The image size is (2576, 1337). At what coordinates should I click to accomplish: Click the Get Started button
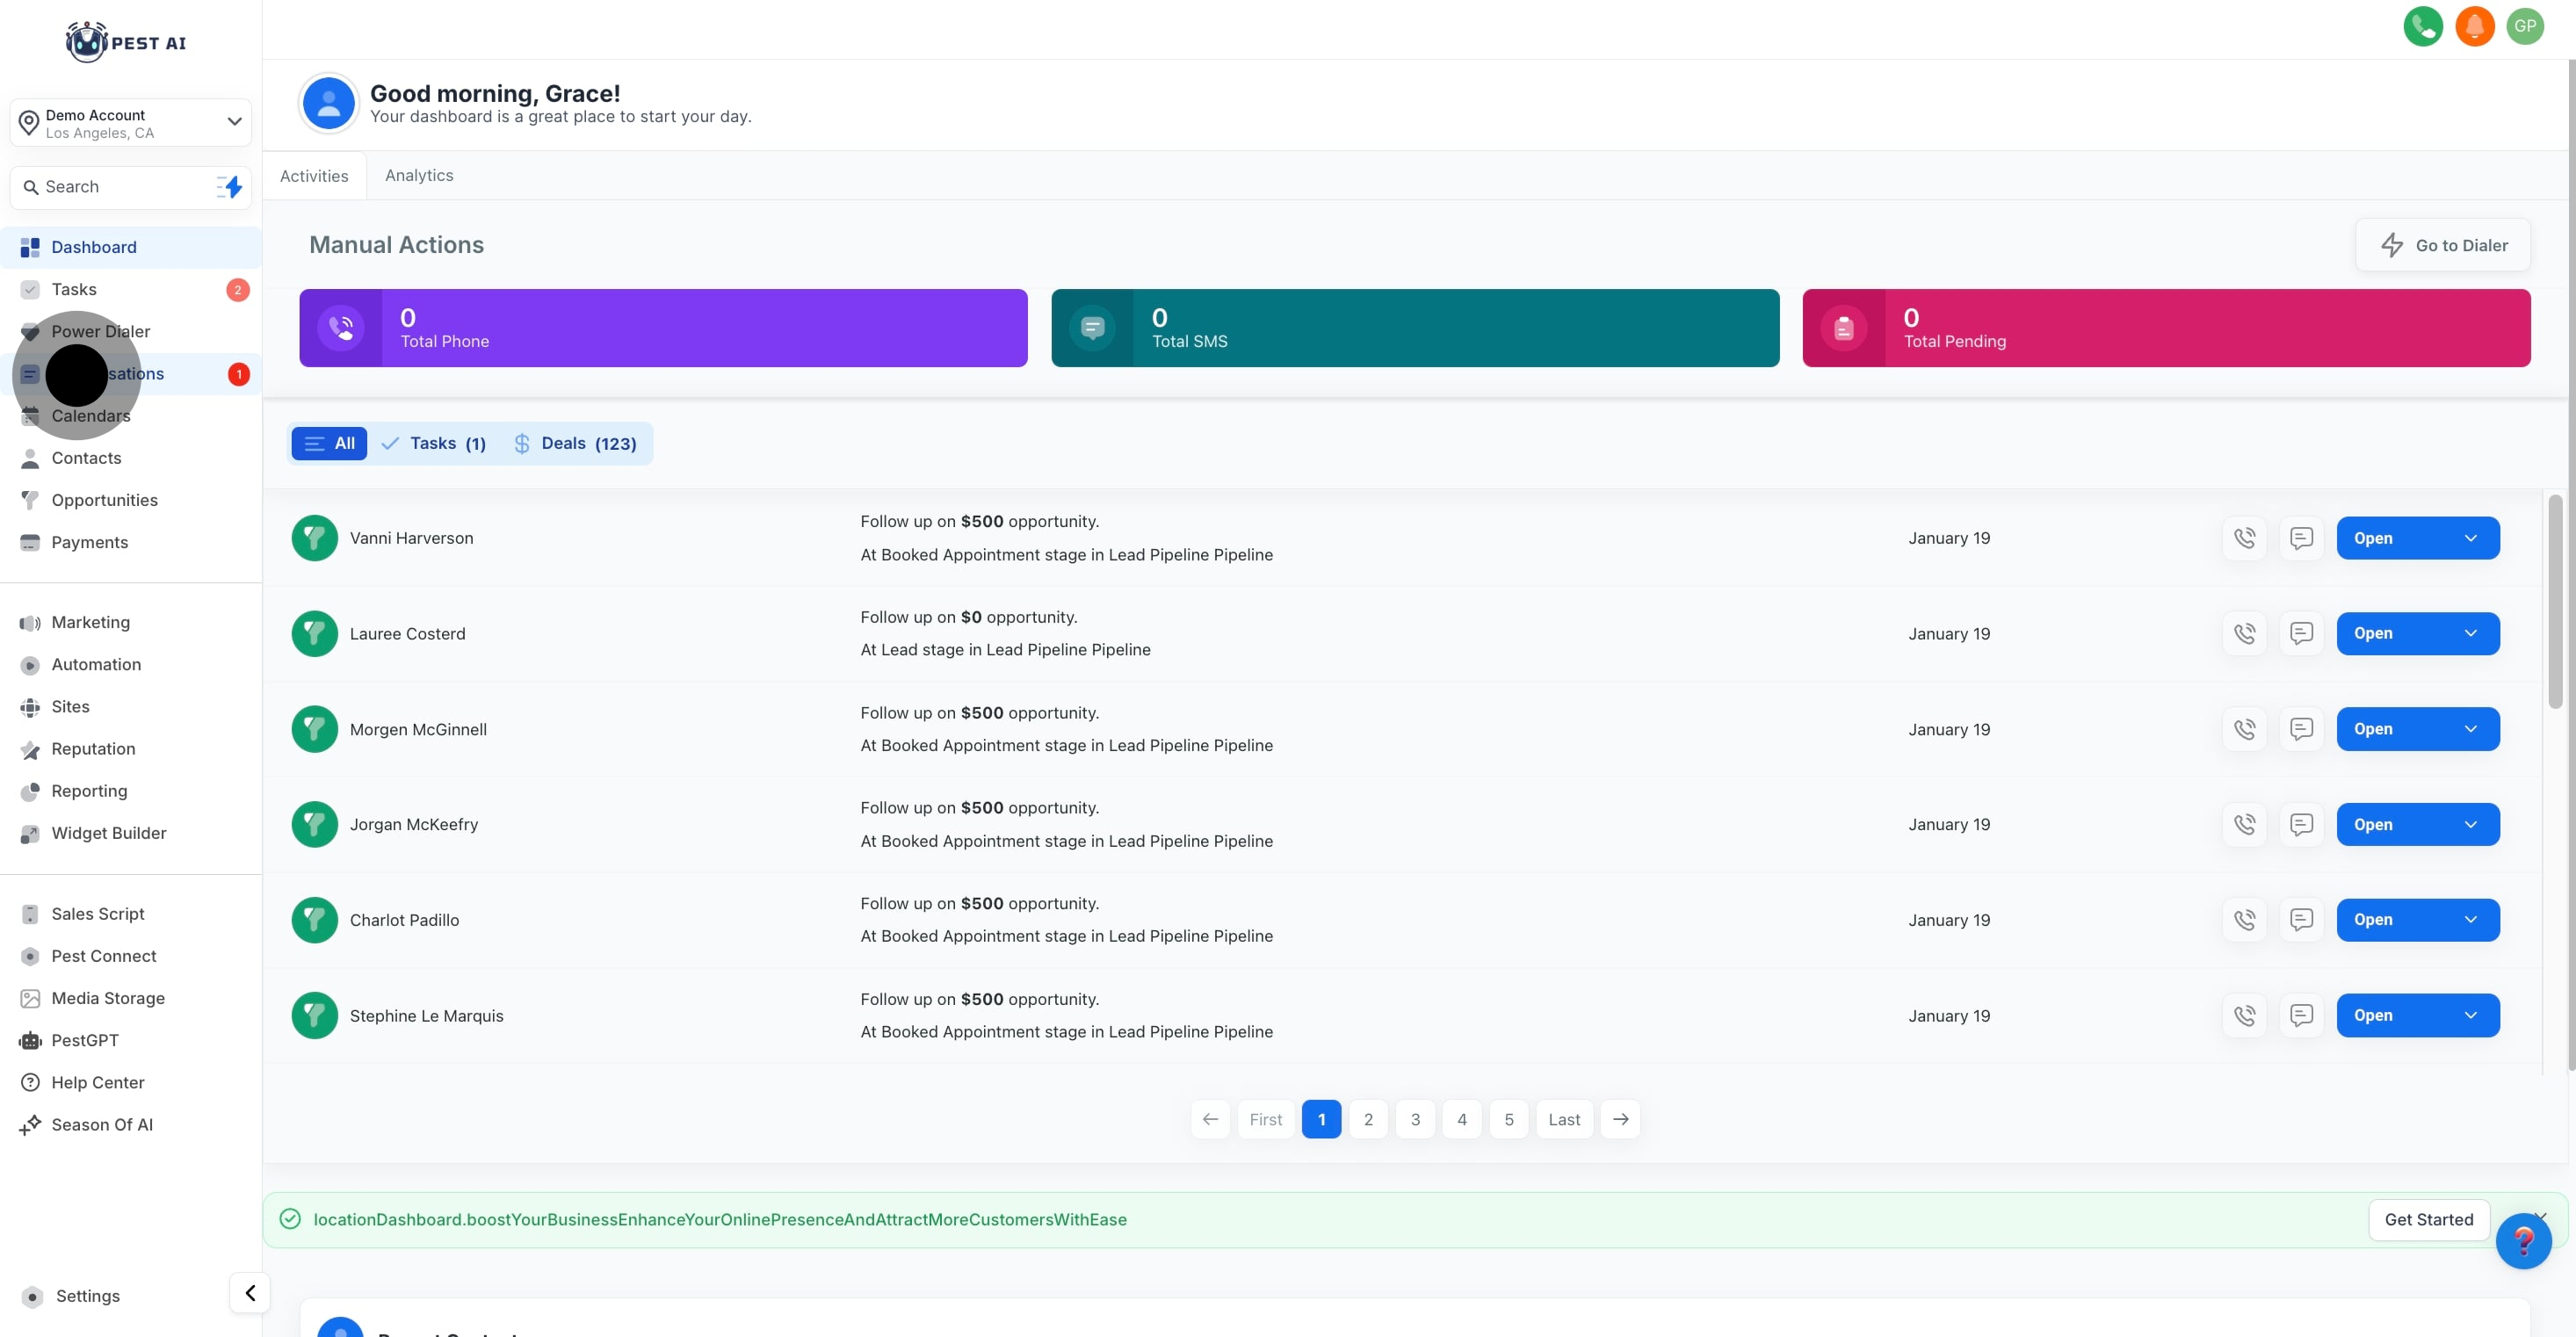click(x=2428, y=1220)
